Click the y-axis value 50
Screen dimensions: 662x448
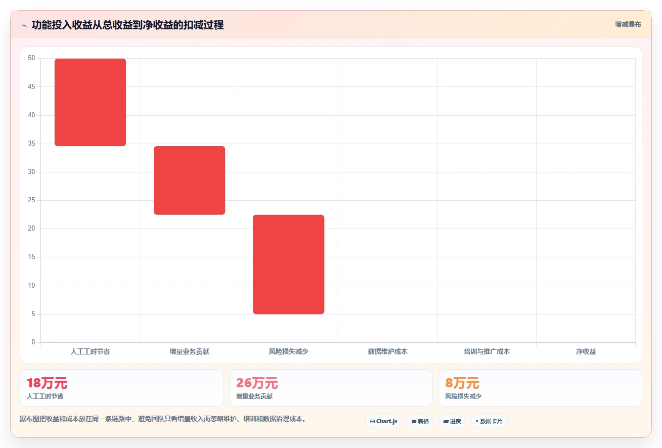coord(31,58)
